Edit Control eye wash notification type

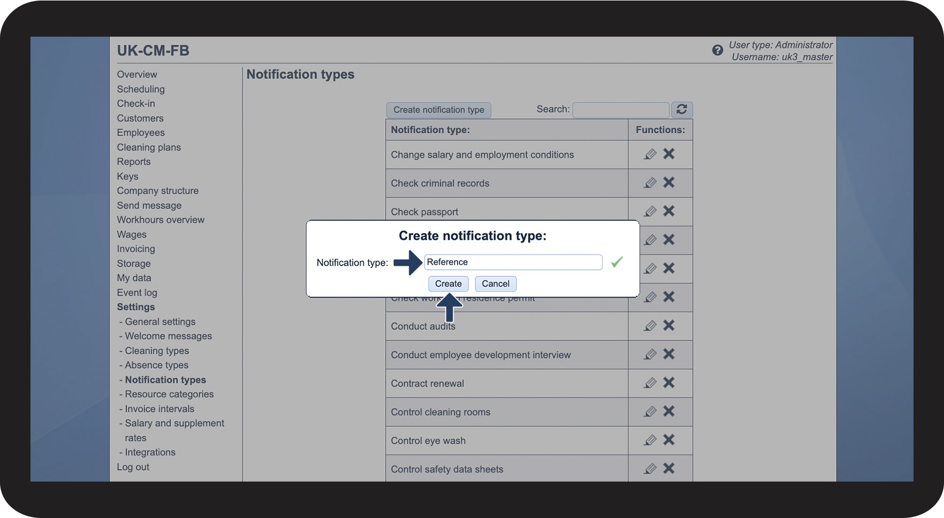[x=650, y=440]
